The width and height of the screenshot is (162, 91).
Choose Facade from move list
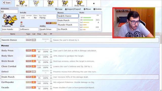[x=80, y=87]
